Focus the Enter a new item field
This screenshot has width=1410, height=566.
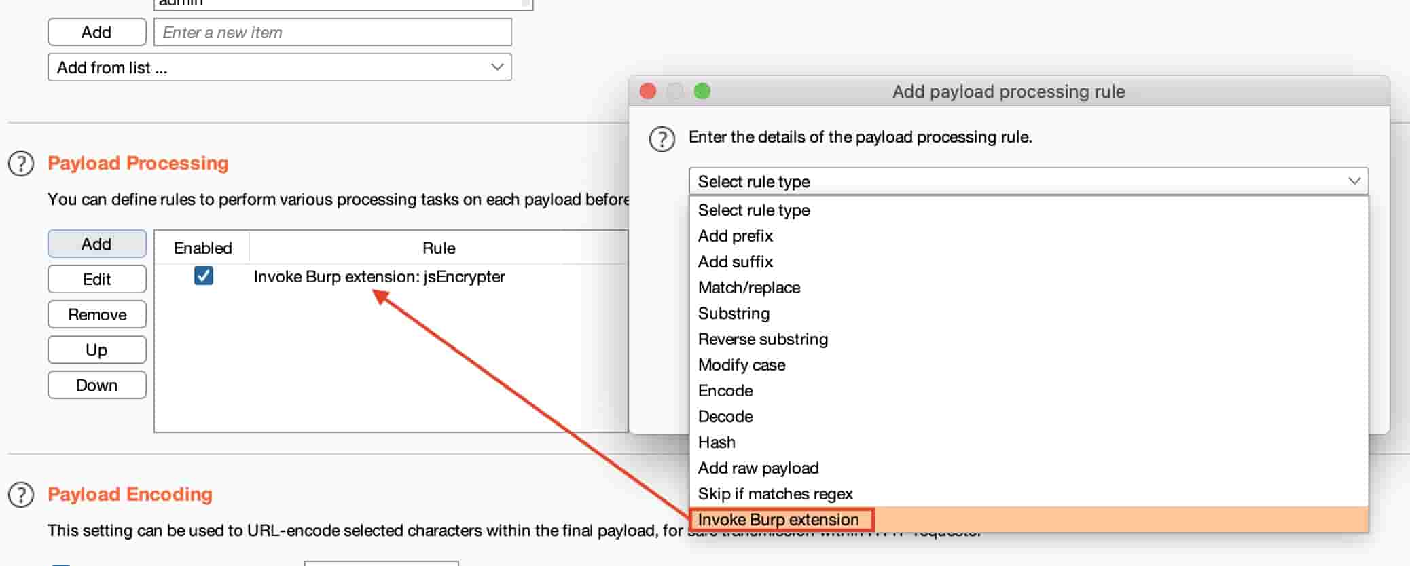[x=332, y=33]
